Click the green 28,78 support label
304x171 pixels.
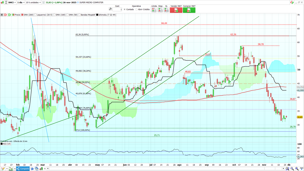click(293, 126)
